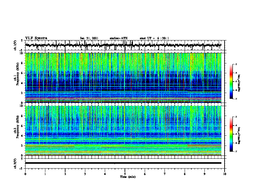The height and width of the screenshot is (195, 253).
Task: Click the ch.1 colorbar log(PSD) unit label
Action: (x=239, y=83)
